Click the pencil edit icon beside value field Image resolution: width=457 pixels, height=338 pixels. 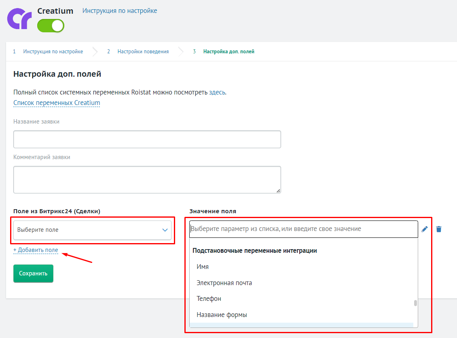click(425, 229)
